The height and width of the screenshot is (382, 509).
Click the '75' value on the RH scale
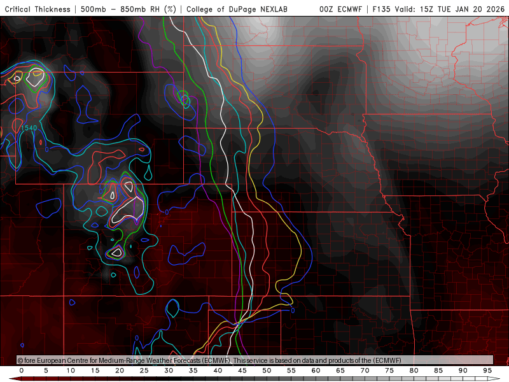coord(389,371)
